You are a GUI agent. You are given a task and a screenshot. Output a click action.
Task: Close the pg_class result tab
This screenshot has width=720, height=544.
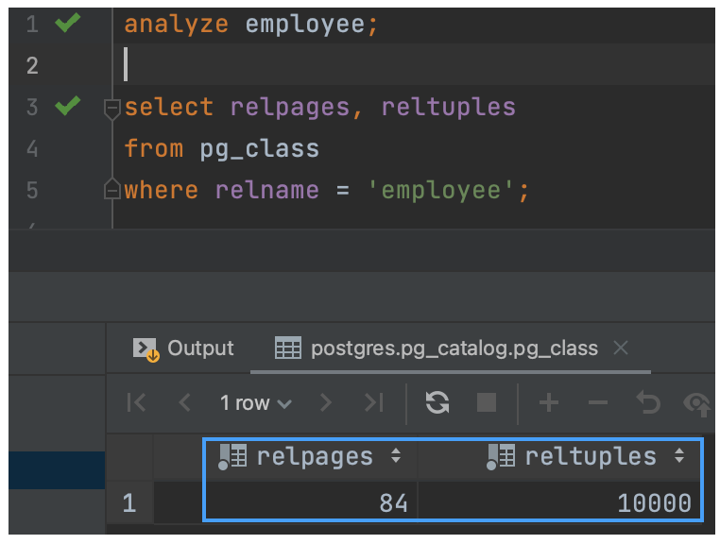[x=621, y=348]
